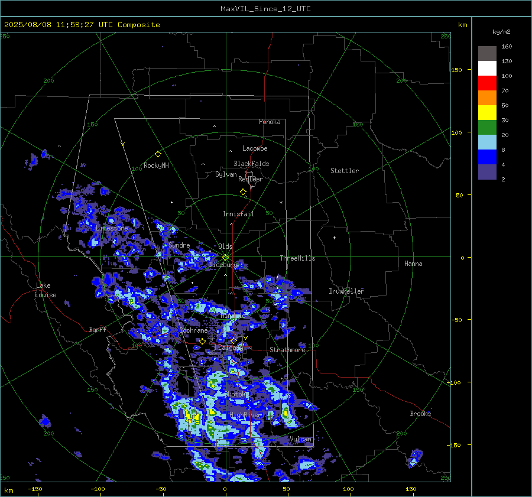
Task: Click the yellow diamond marker below Cochrane
Action: click(202, 341)
